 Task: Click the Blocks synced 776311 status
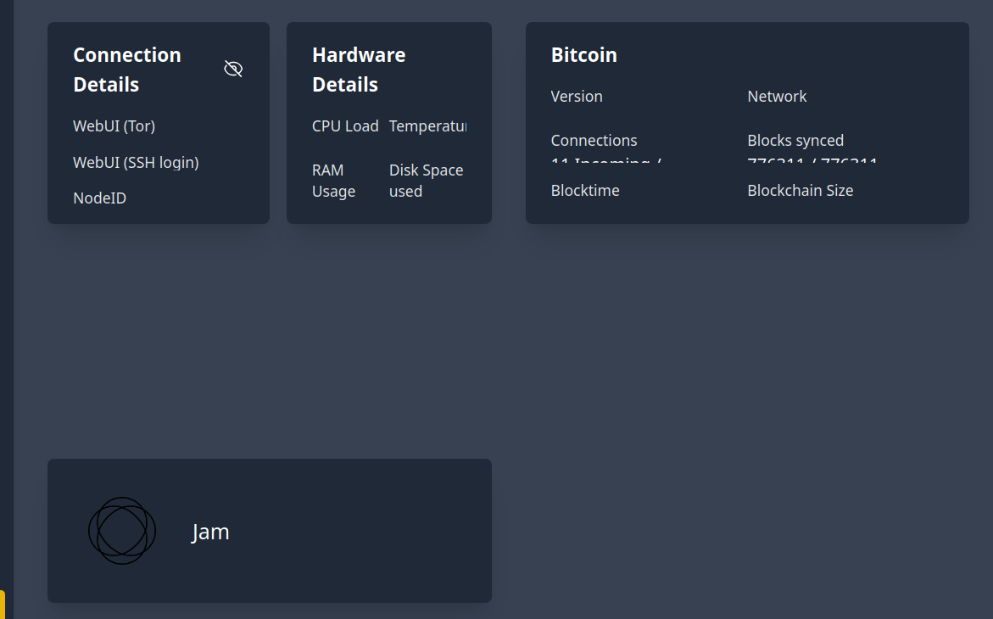(x=795, y=148)
